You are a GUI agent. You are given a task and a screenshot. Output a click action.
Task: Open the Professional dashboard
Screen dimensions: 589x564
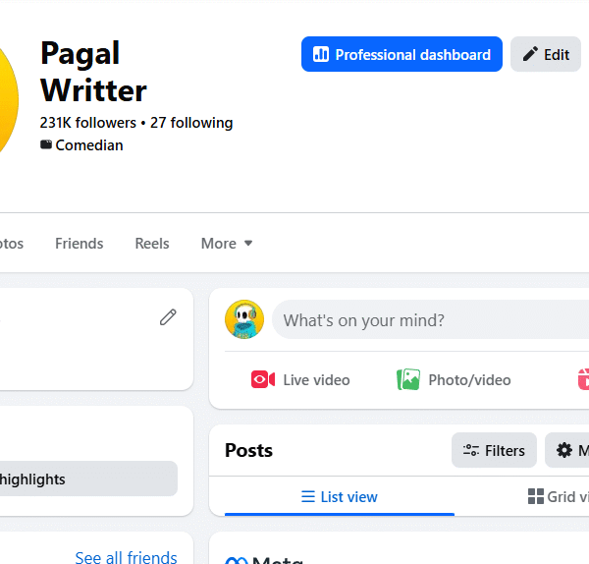402,55
